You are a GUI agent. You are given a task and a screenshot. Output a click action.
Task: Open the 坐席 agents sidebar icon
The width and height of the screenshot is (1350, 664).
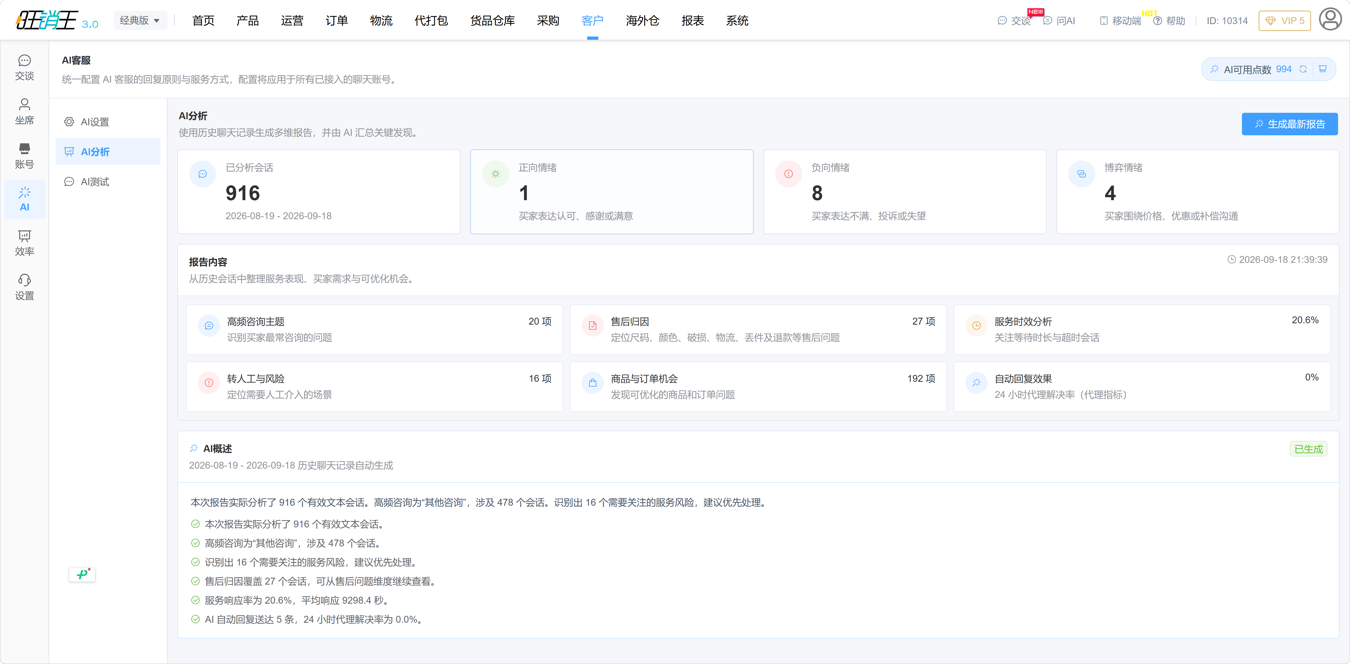point(24,111)
